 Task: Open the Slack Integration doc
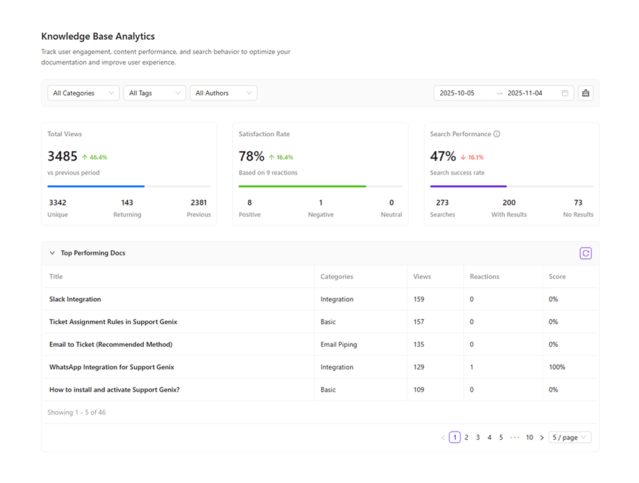point(75,299)
